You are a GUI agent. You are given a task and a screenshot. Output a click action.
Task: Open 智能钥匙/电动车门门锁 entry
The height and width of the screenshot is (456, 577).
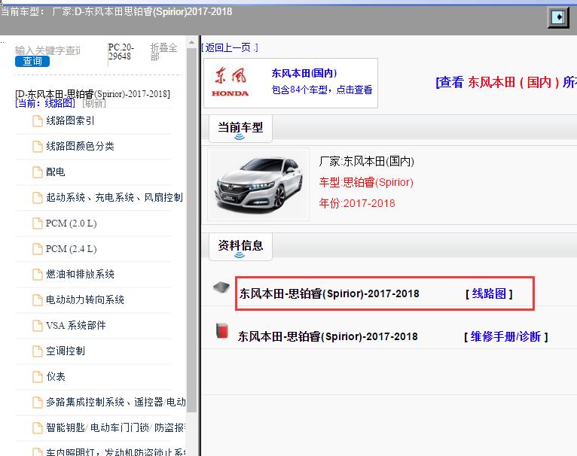pos(115,427)
